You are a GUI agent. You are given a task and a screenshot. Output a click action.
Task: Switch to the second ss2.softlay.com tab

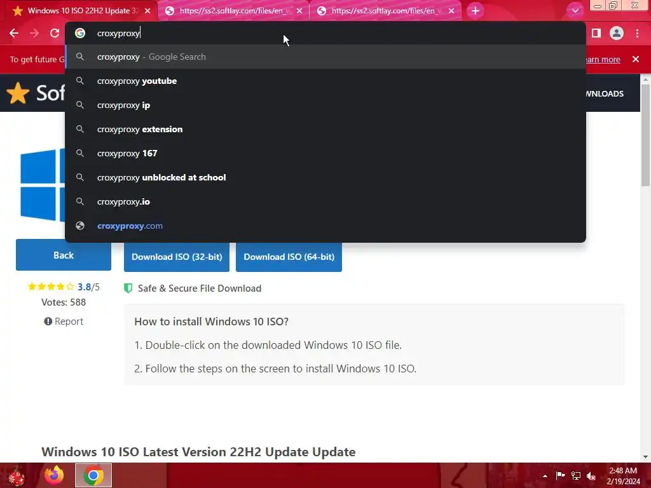[x=233, y=11]
